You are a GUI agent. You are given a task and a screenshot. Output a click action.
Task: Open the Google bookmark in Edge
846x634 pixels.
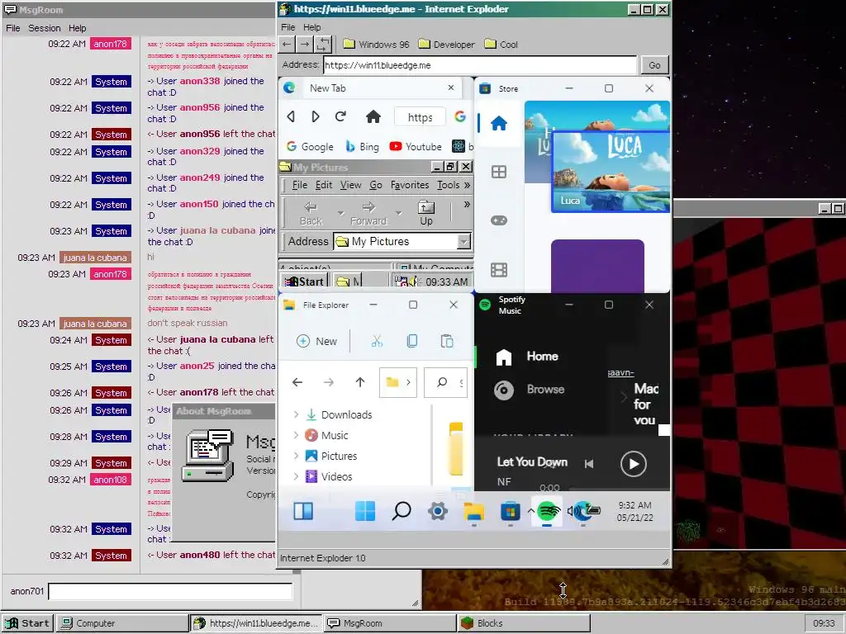pos(310,147)
